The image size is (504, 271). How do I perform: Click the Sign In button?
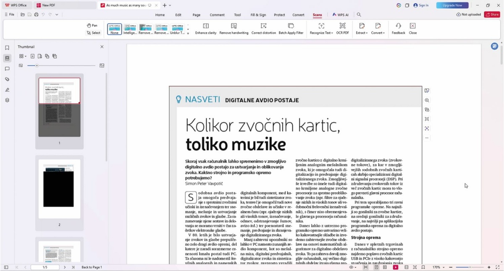pyautogui.click(x=421, y=5)
